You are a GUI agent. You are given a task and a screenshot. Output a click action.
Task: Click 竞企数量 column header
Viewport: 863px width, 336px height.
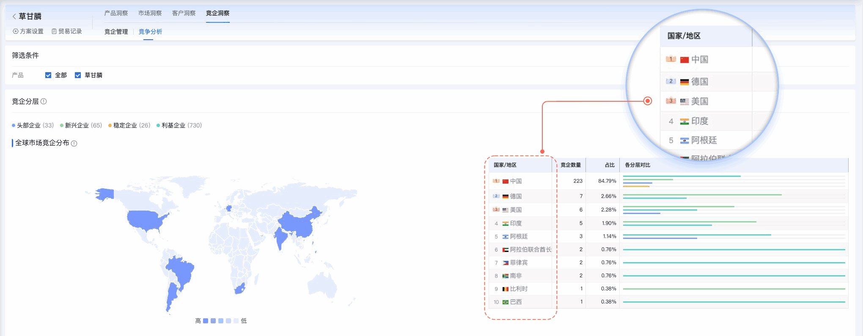570,165
